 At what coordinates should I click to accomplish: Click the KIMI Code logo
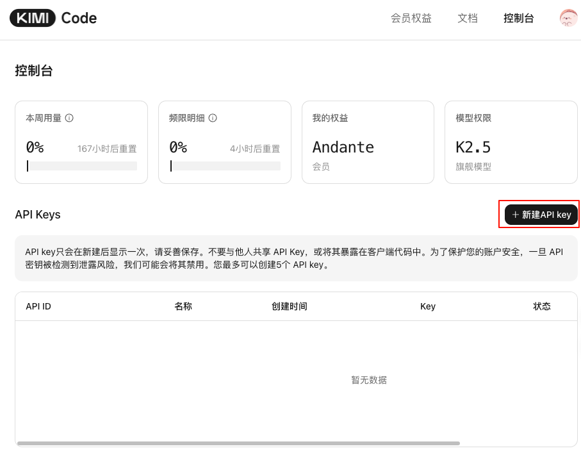coord(53,18)
